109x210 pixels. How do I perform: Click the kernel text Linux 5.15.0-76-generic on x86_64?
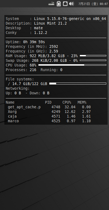pyautogui.click(x=70, y=19)
